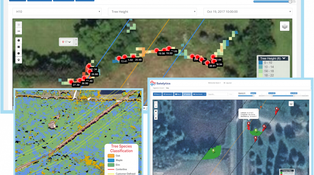Click the 27.39 height marker
This screenshot has width=314, height=175.
pyautogui.click(x=71, y=82)
